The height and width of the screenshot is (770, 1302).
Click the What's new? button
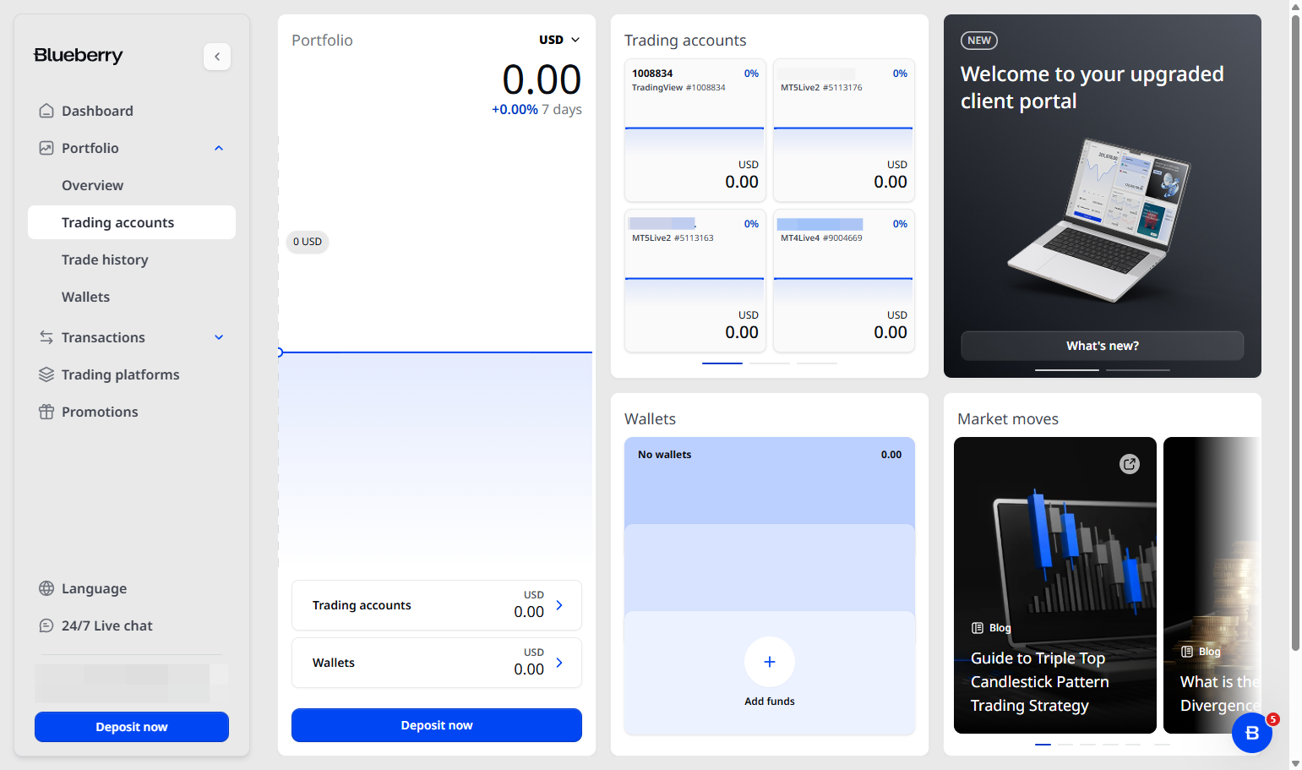[x=1103, y=346]
